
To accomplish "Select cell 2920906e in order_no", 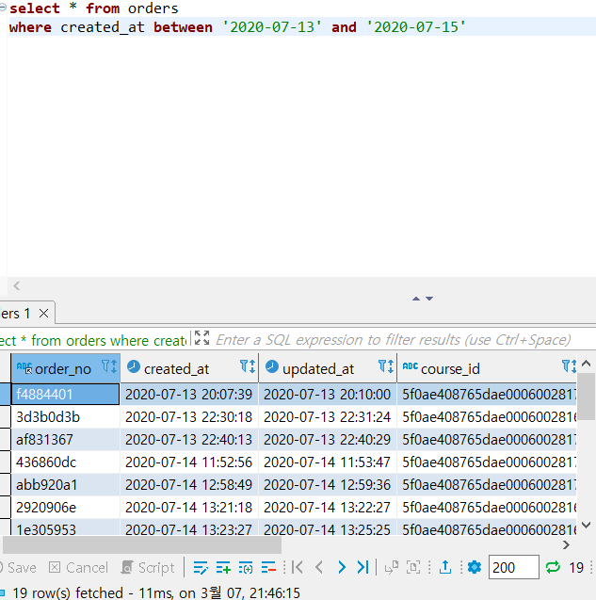I will [65, 507].
